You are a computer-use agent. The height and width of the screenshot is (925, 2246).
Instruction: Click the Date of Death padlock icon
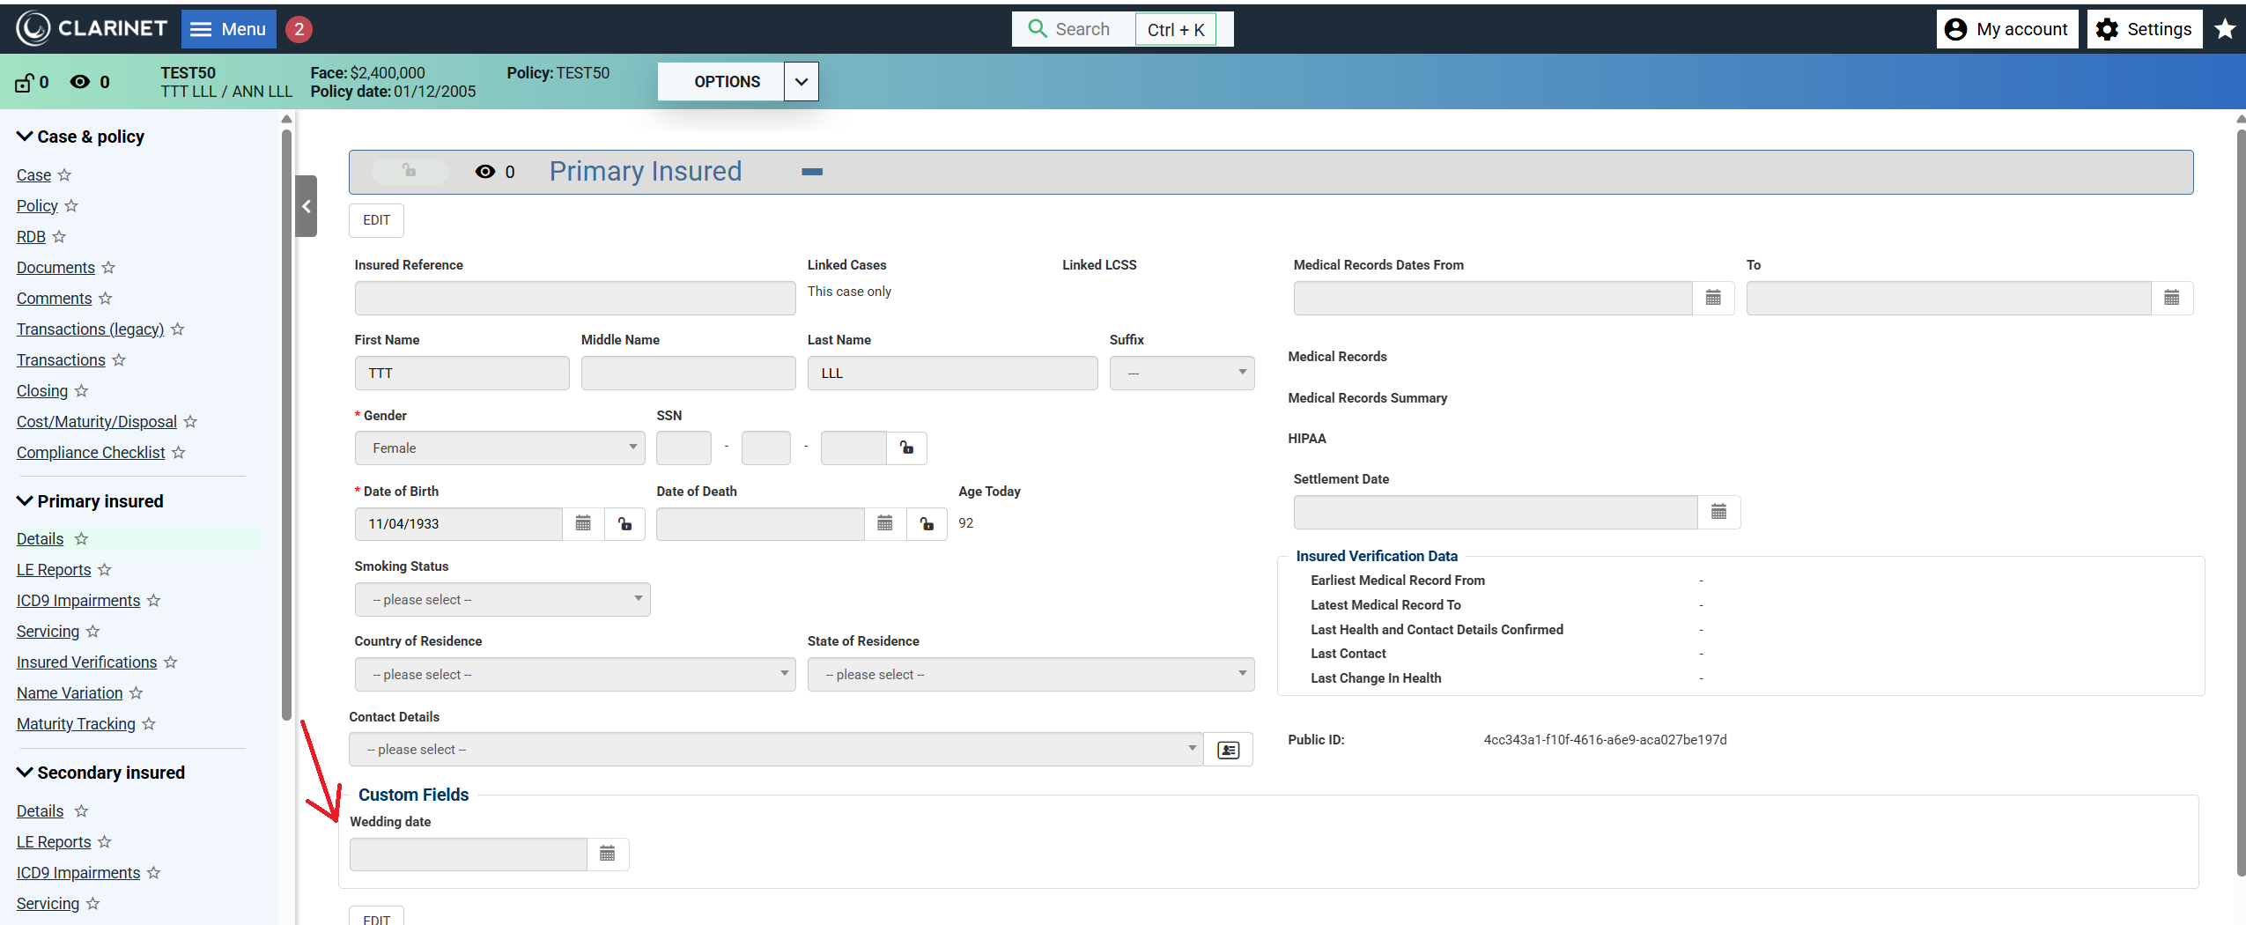coord(927,523)
